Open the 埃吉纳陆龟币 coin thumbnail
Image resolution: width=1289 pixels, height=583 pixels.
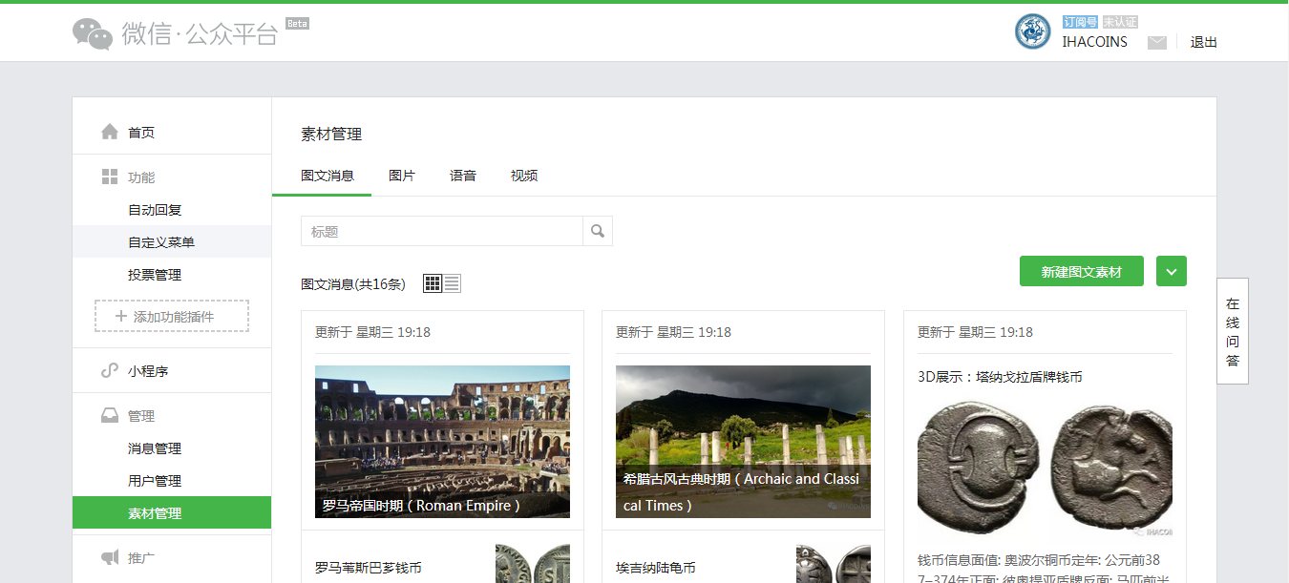pyautogui.click(x=834, y=564)
